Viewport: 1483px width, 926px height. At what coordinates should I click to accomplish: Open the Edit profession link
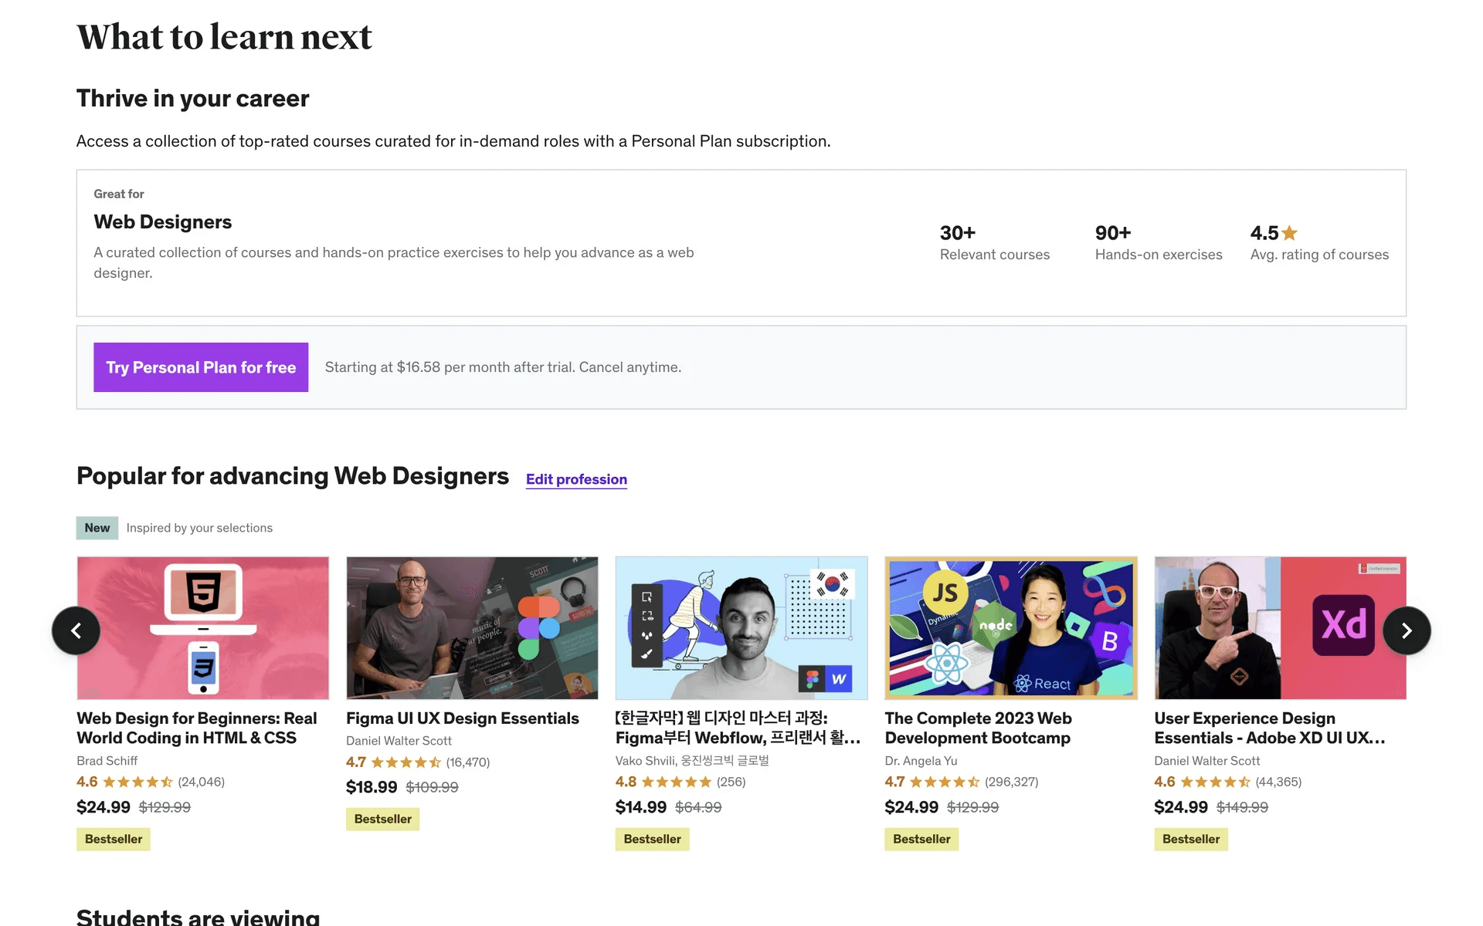tap(576, 479)
